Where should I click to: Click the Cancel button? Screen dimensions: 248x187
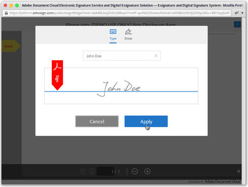pyautogui.click(x=97, y=121)
